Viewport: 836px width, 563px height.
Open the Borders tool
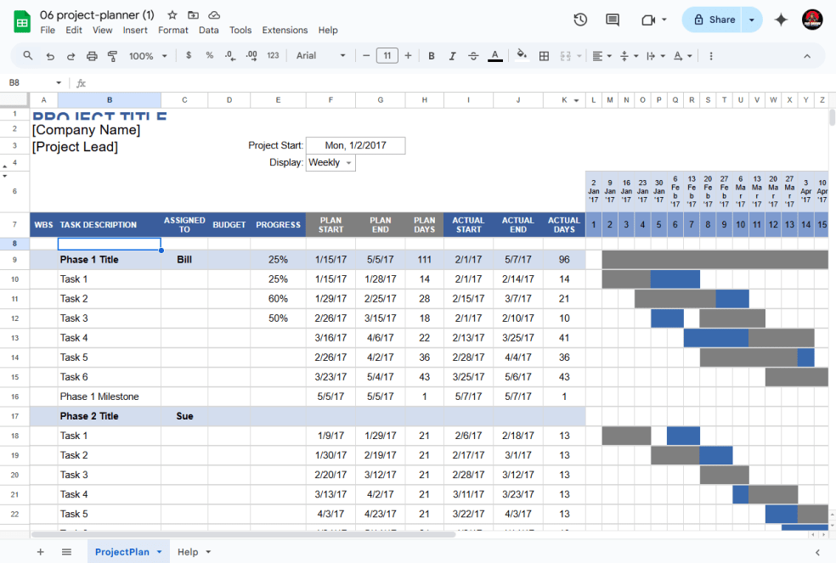(545, 55)
